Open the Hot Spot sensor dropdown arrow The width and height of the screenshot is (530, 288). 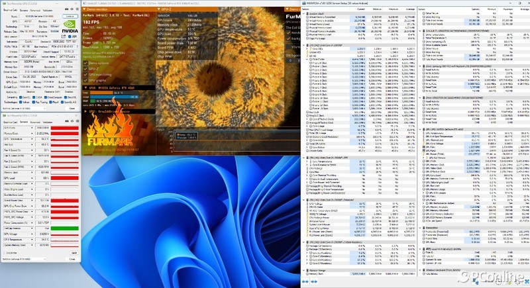[x=32, y=144]
